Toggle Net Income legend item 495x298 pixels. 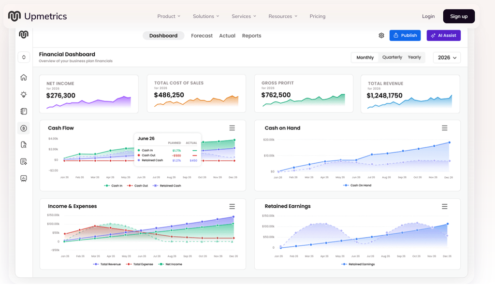(170, 264)
